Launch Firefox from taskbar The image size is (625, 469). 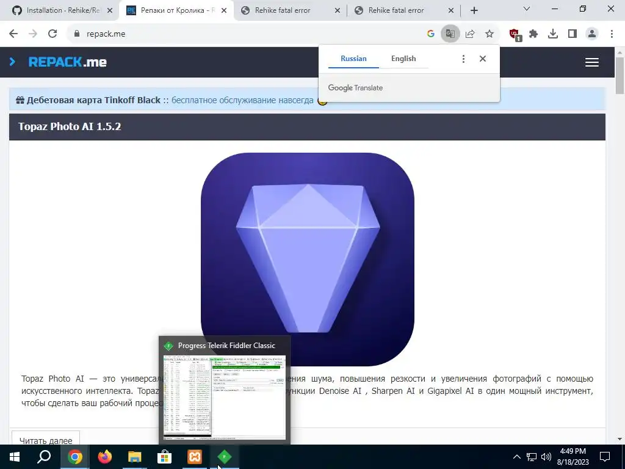(105, 457)
